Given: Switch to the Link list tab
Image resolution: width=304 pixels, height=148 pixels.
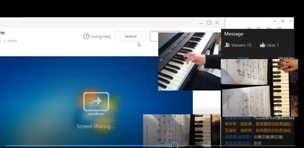Looking at the screenshot, I should click(286, 58).
